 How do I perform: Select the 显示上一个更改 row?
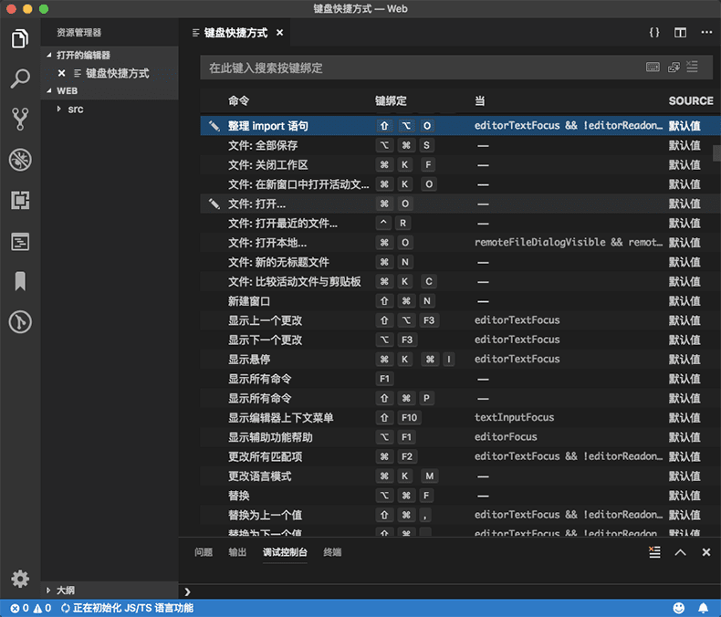tap(460, 320)
